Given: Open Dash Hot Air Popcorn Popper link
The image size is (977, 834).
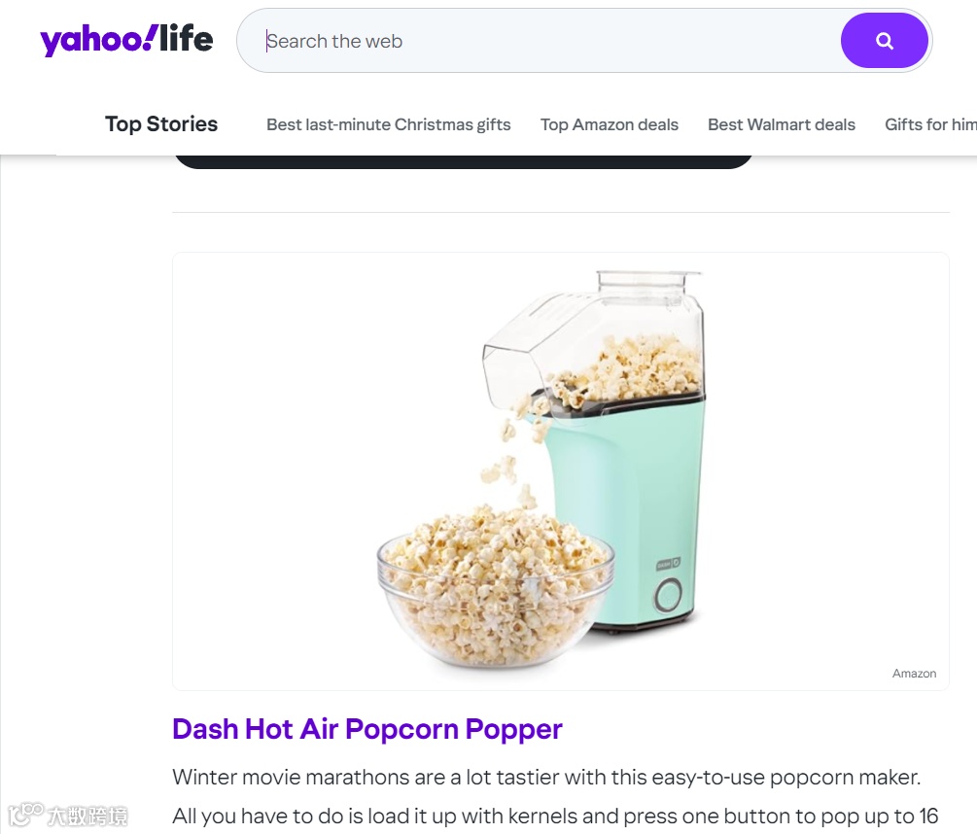Looking at the screenshot, I should click(x=367, y=729).
